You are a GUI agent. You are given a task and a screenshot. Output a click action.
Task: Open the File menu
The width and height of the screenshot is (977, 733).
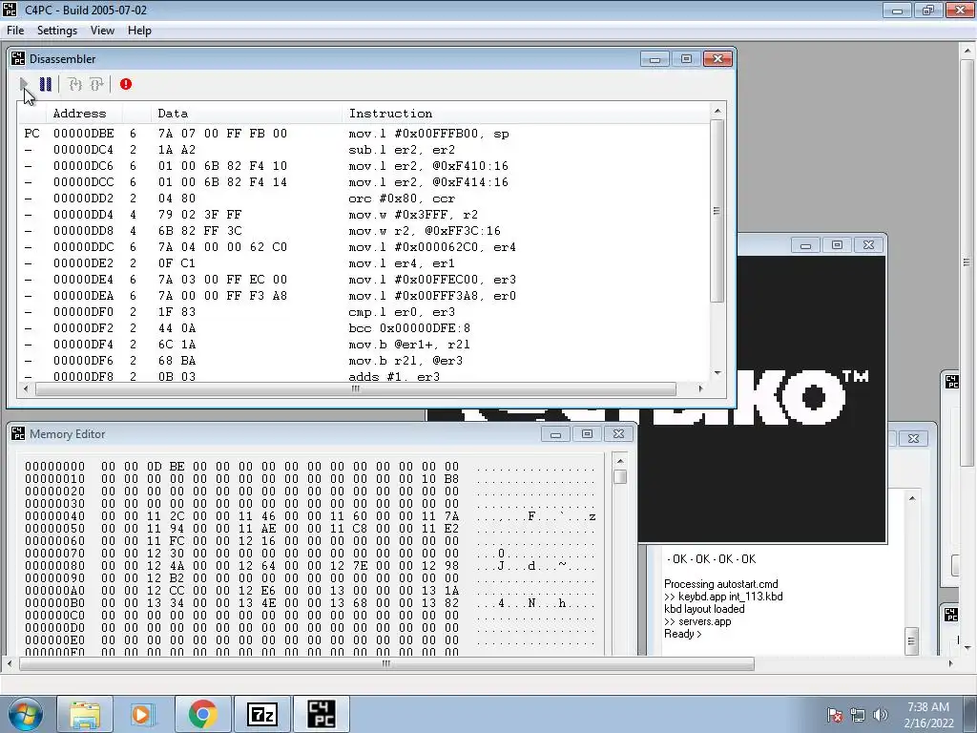point(15,31)
